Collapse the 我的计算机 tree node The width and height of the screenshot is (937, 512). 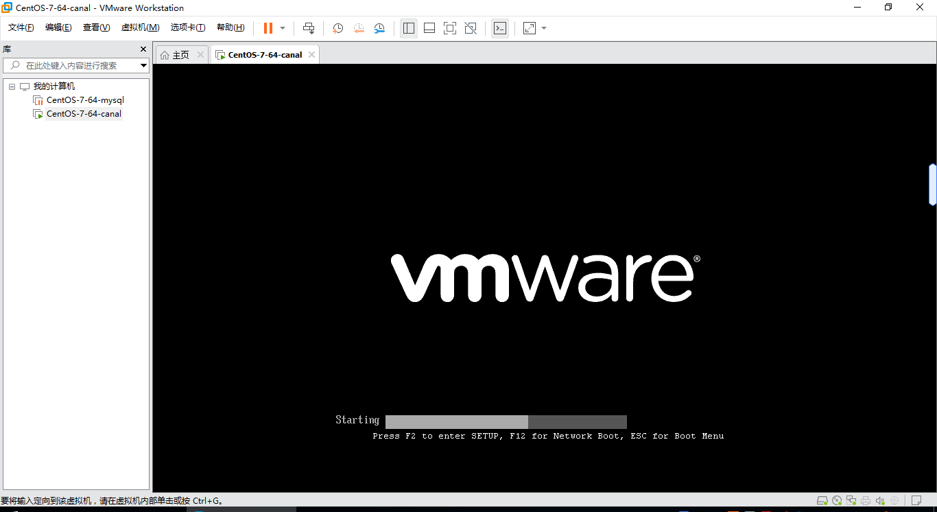[12, 86]
